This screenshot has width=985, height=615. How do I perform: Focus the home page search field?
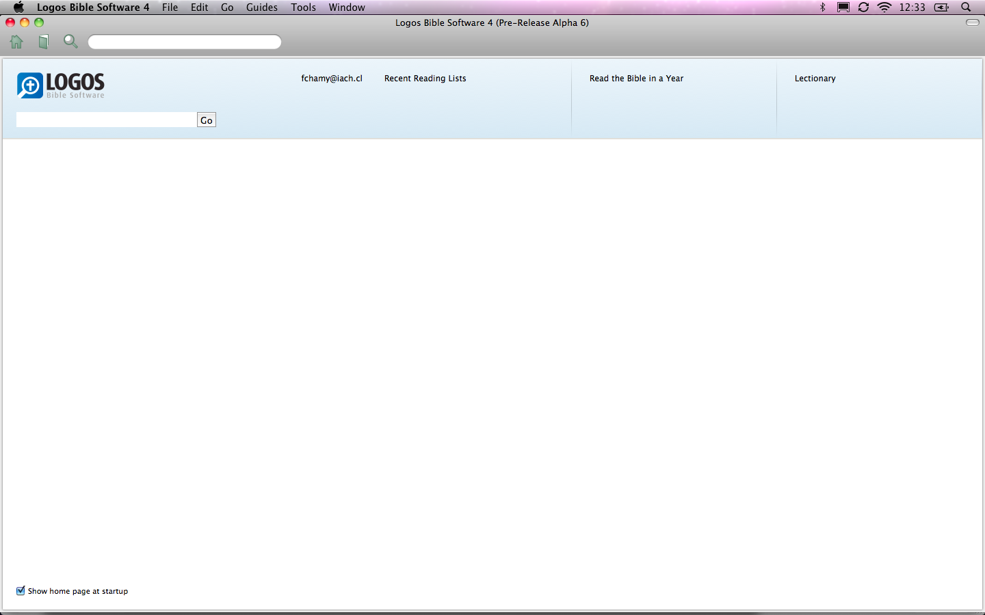click(107, 120)
